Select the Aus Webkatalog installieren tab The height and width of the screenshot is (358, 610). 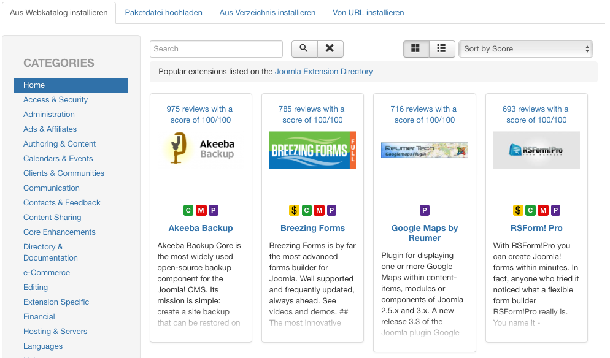pyautogui.click(x=59, y=13)
